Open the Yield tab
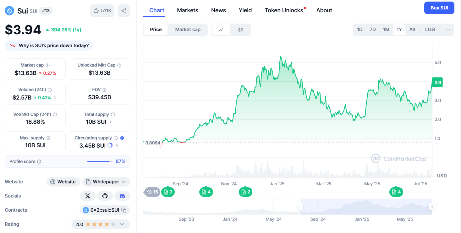 245,10
